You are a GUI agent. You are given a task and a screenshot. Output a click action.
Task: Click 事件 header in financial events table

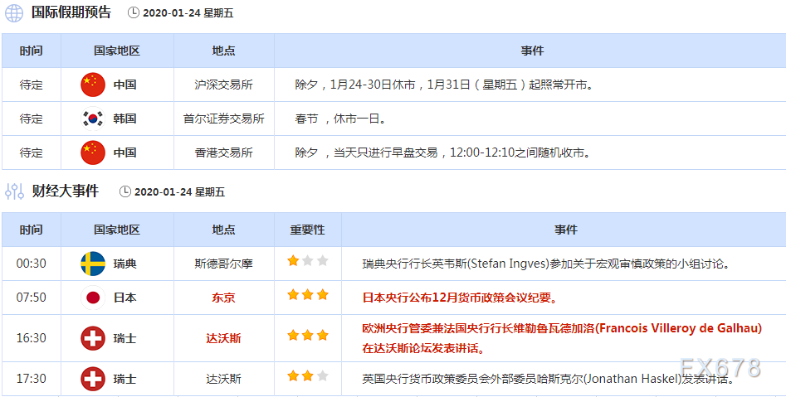(565, 230)
